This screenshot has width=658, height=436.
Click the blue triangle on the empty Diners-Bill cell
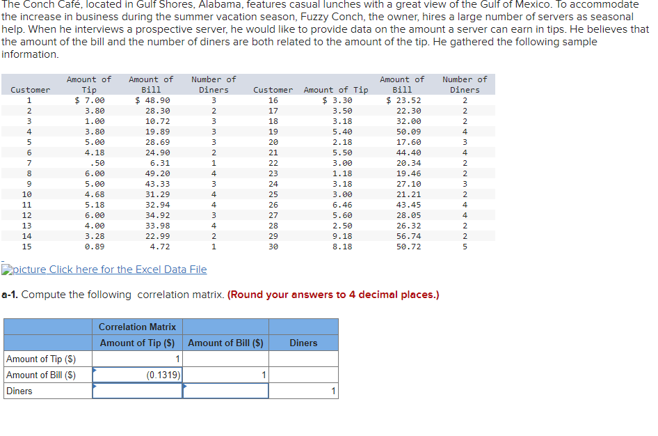click(x=185, y=387)
